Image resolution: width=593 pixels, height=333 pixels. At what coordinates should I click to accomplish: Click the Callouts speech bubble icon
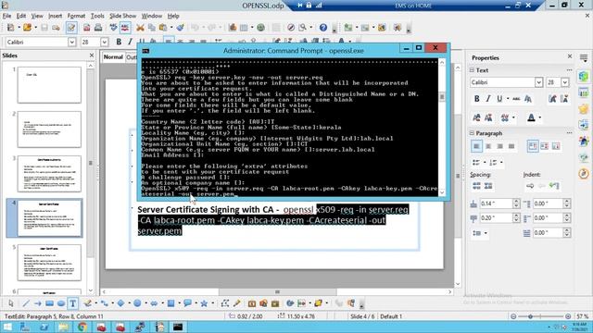coord(187,303)
